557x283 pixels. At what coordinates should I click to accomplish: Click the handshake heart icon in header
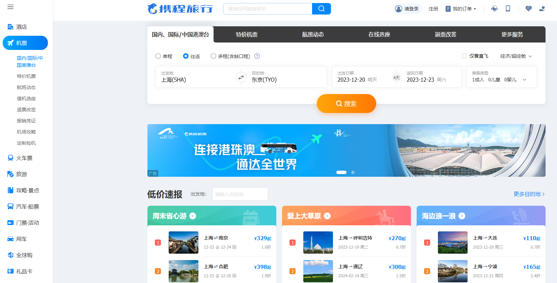click(529, 9)
